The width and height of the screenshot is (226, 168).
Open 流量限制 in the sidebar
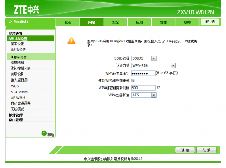pos(17,63)
